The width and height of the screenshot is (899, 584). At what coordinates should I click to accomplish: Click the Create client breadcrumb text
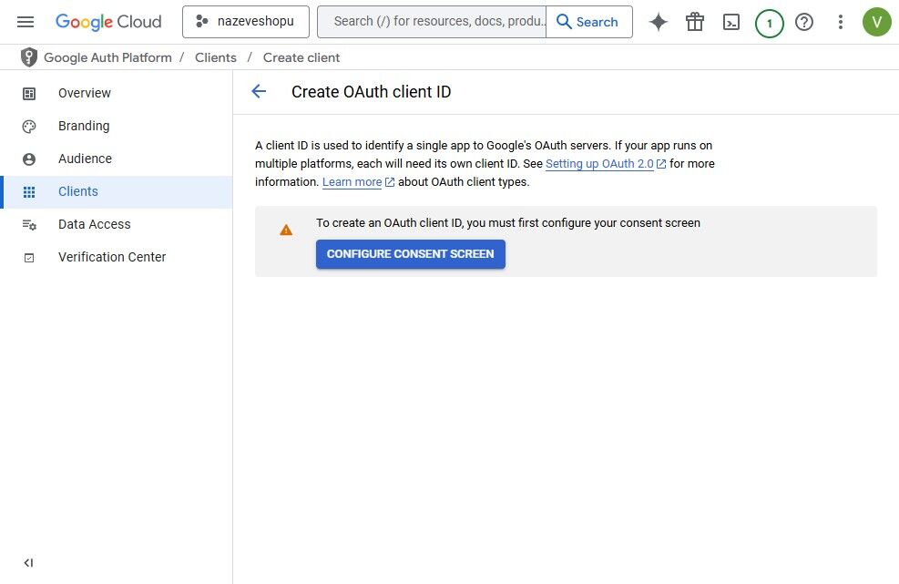[x=301, y=57]
